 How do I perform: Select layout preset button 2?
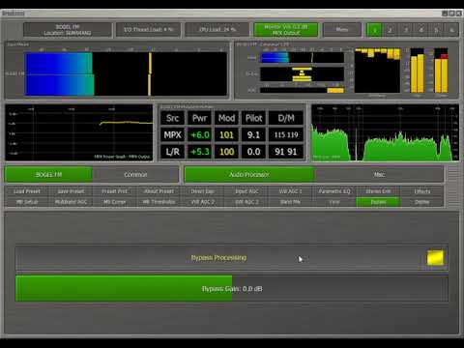(x=390, y=30)
